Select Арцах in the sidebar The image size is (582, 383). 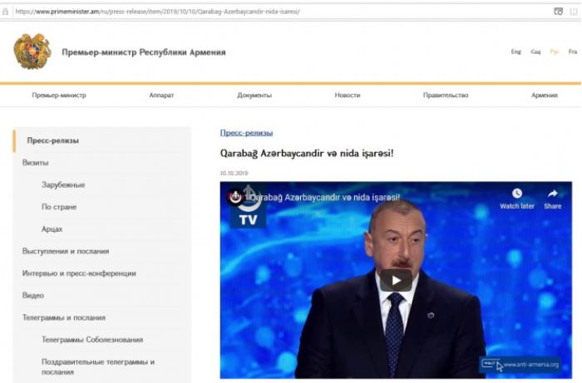click(x=52, y=229)
